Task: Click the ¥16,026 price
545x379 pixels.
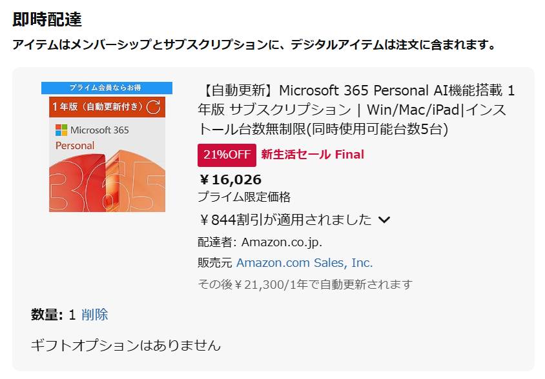Action: 230,179
